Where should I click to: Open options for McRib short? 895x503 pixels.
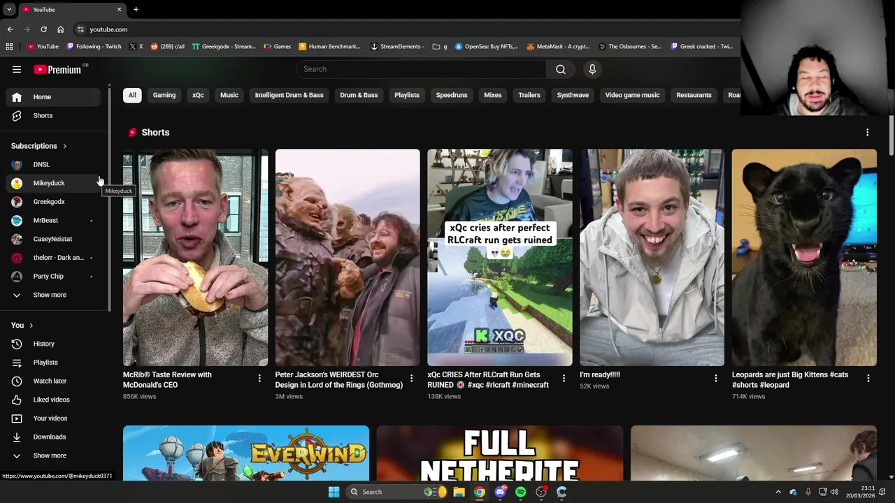tap(259, 378)
